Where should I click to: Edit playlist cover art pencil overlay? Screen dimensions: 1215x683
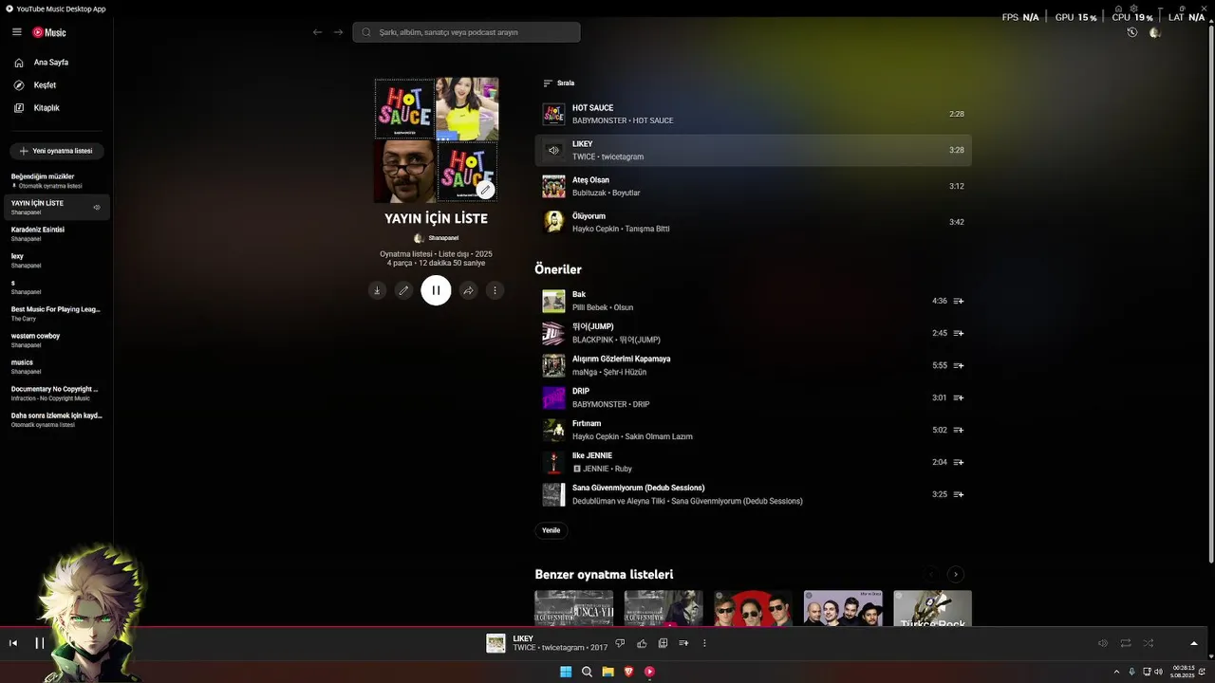tap(485, 190)
